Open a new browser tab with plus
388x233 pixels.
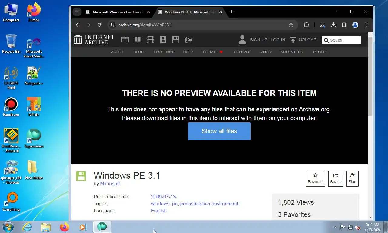[232, 12]
